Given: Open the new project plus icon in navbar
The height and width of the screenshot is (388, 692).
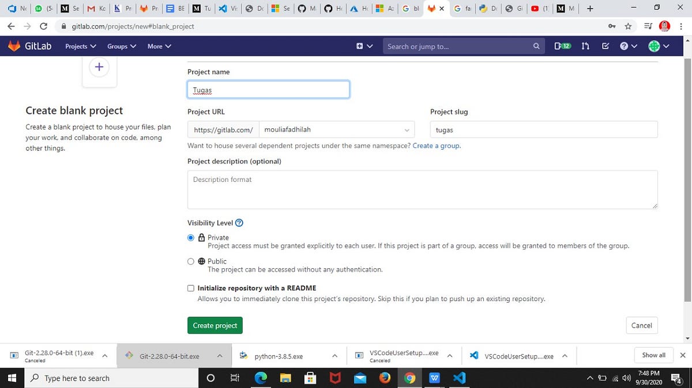Looking at the screenshot, I should pyautogui.click(x=360, y=46).
